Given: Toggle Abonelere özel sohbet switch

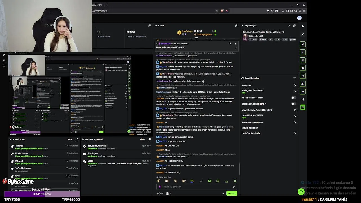Looking at the screenshot, I should coord(294,98).
